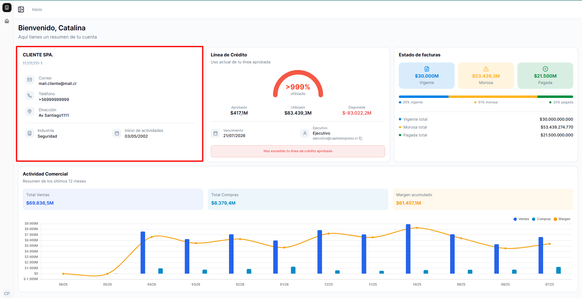Click the 06/26 axis label
Viewport: 582px width, 298px height.
(x=63, y=284)
